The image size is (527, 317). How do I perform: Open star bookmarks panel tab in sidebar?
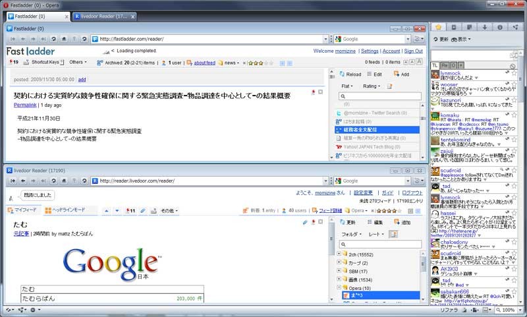438,27
